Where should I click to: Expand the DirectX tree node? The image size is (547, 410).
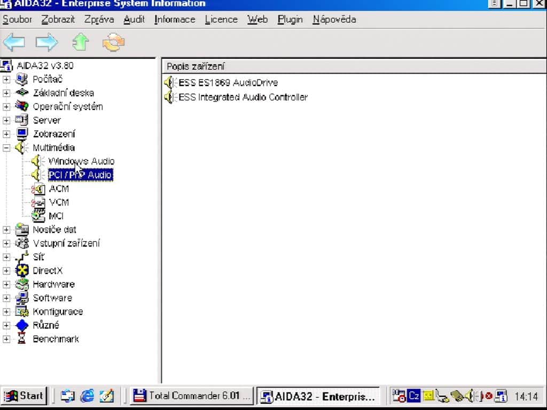[x=6, y=271]
